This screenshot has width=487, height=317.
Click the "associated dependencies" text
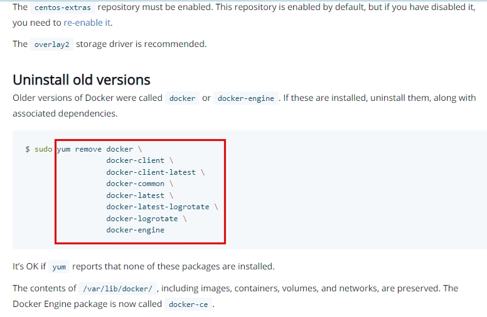(x=64, y=114)
